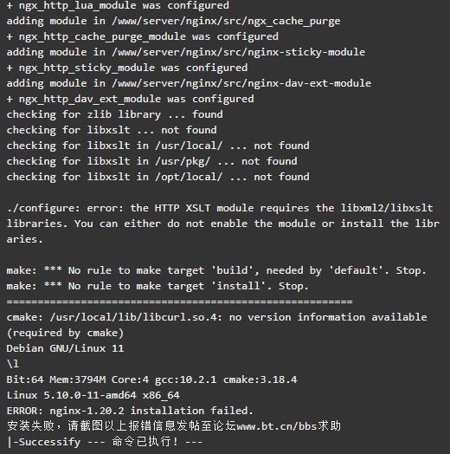Click the nginx-sticky-module path text

click(x=239, y=52)
